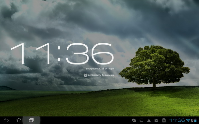Open the Gmail notification icon

point(156,120)
